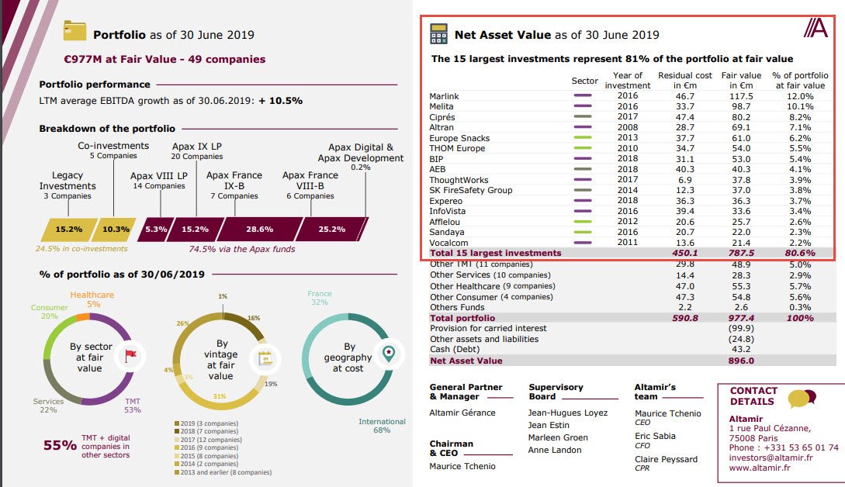845x487 pixels.
Task: Click the Expereo row name
Action: [x=446, y=201]
